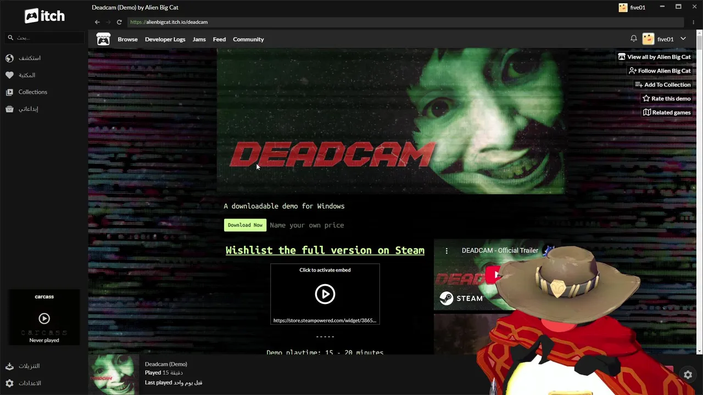Click the five01 username in title bar

638,8
